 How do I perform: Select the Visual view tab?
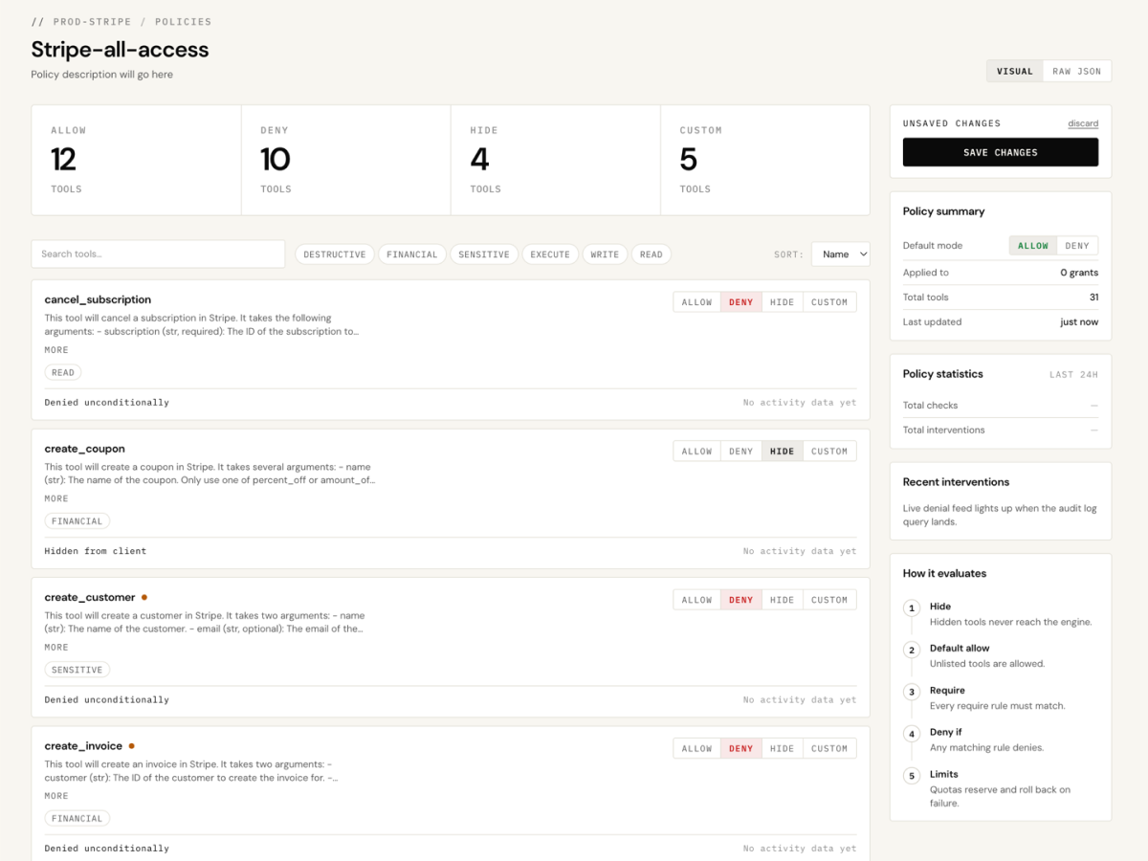click(1014, 72)
